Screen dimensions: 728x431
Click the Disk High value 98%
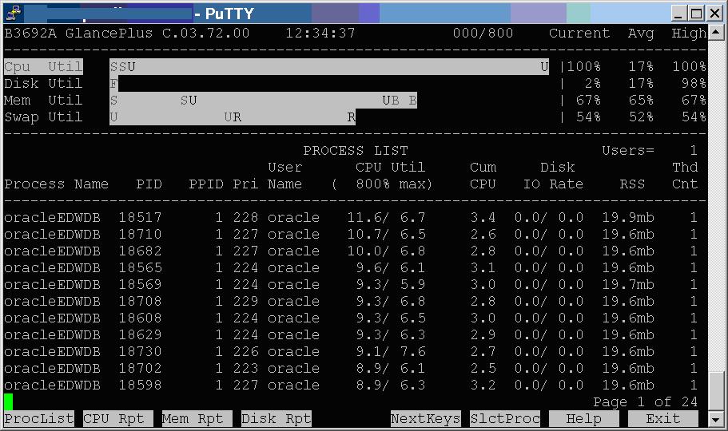pos(694,84)
